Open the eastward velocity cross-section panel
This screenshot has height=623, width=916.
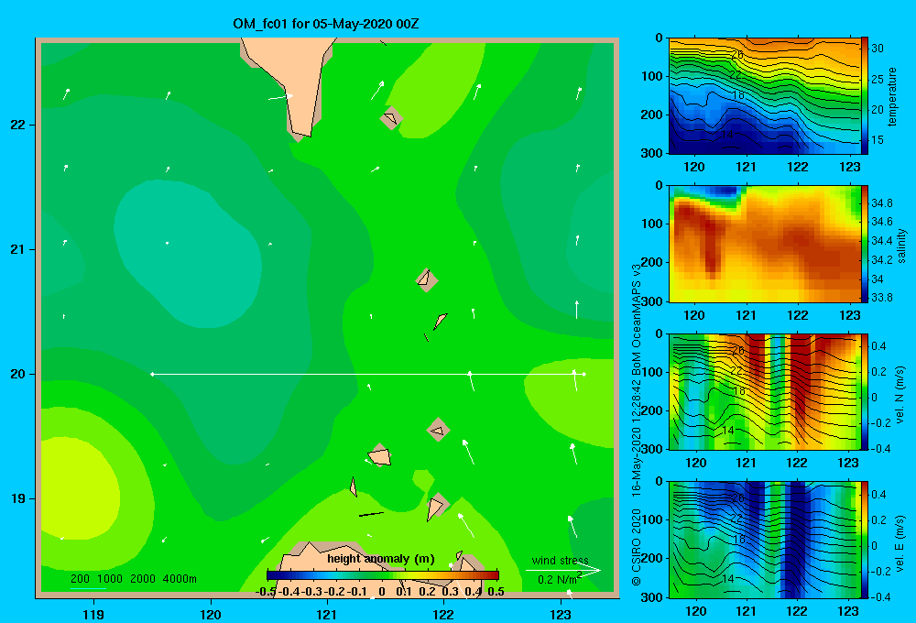[x=764, y=540]
